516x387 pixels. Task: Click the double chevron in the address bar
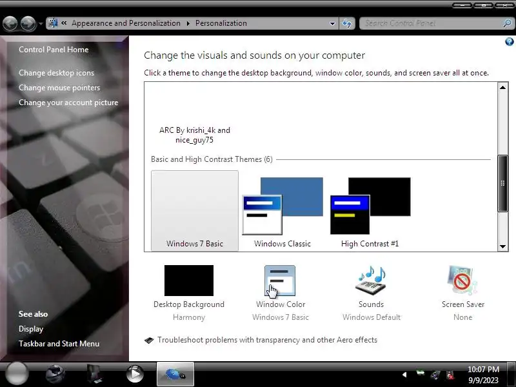tap(64, 23)
